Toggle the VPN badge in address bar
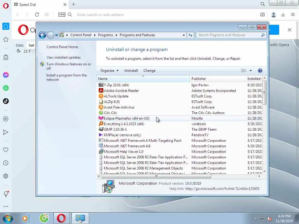 pyautogui.click(x=62, y=15)
